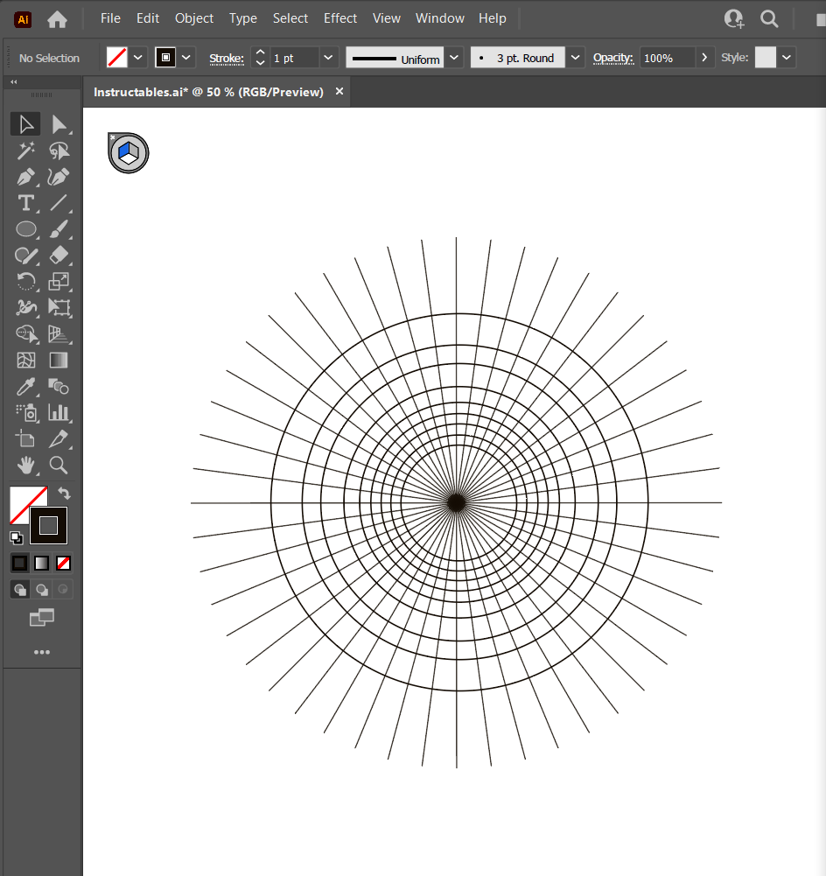Activate the Zoom tool
Image resolution: width=826 pixels, height=876 pixels.
point(59,464)
